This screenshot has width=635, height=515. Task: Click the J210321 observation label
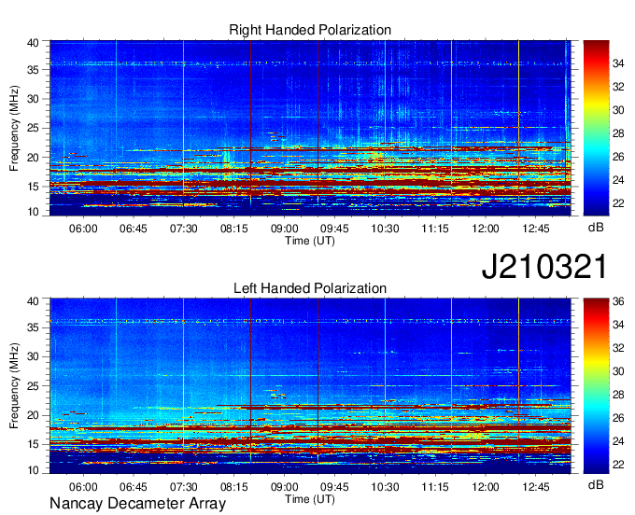click(544, 267)
